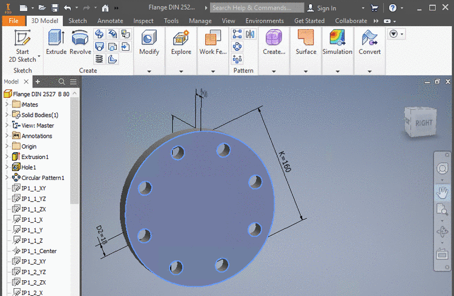Viewport: 454px width, 296px height.
Task: Expand the Extrusion1 tree node
Action: [7, 157]
